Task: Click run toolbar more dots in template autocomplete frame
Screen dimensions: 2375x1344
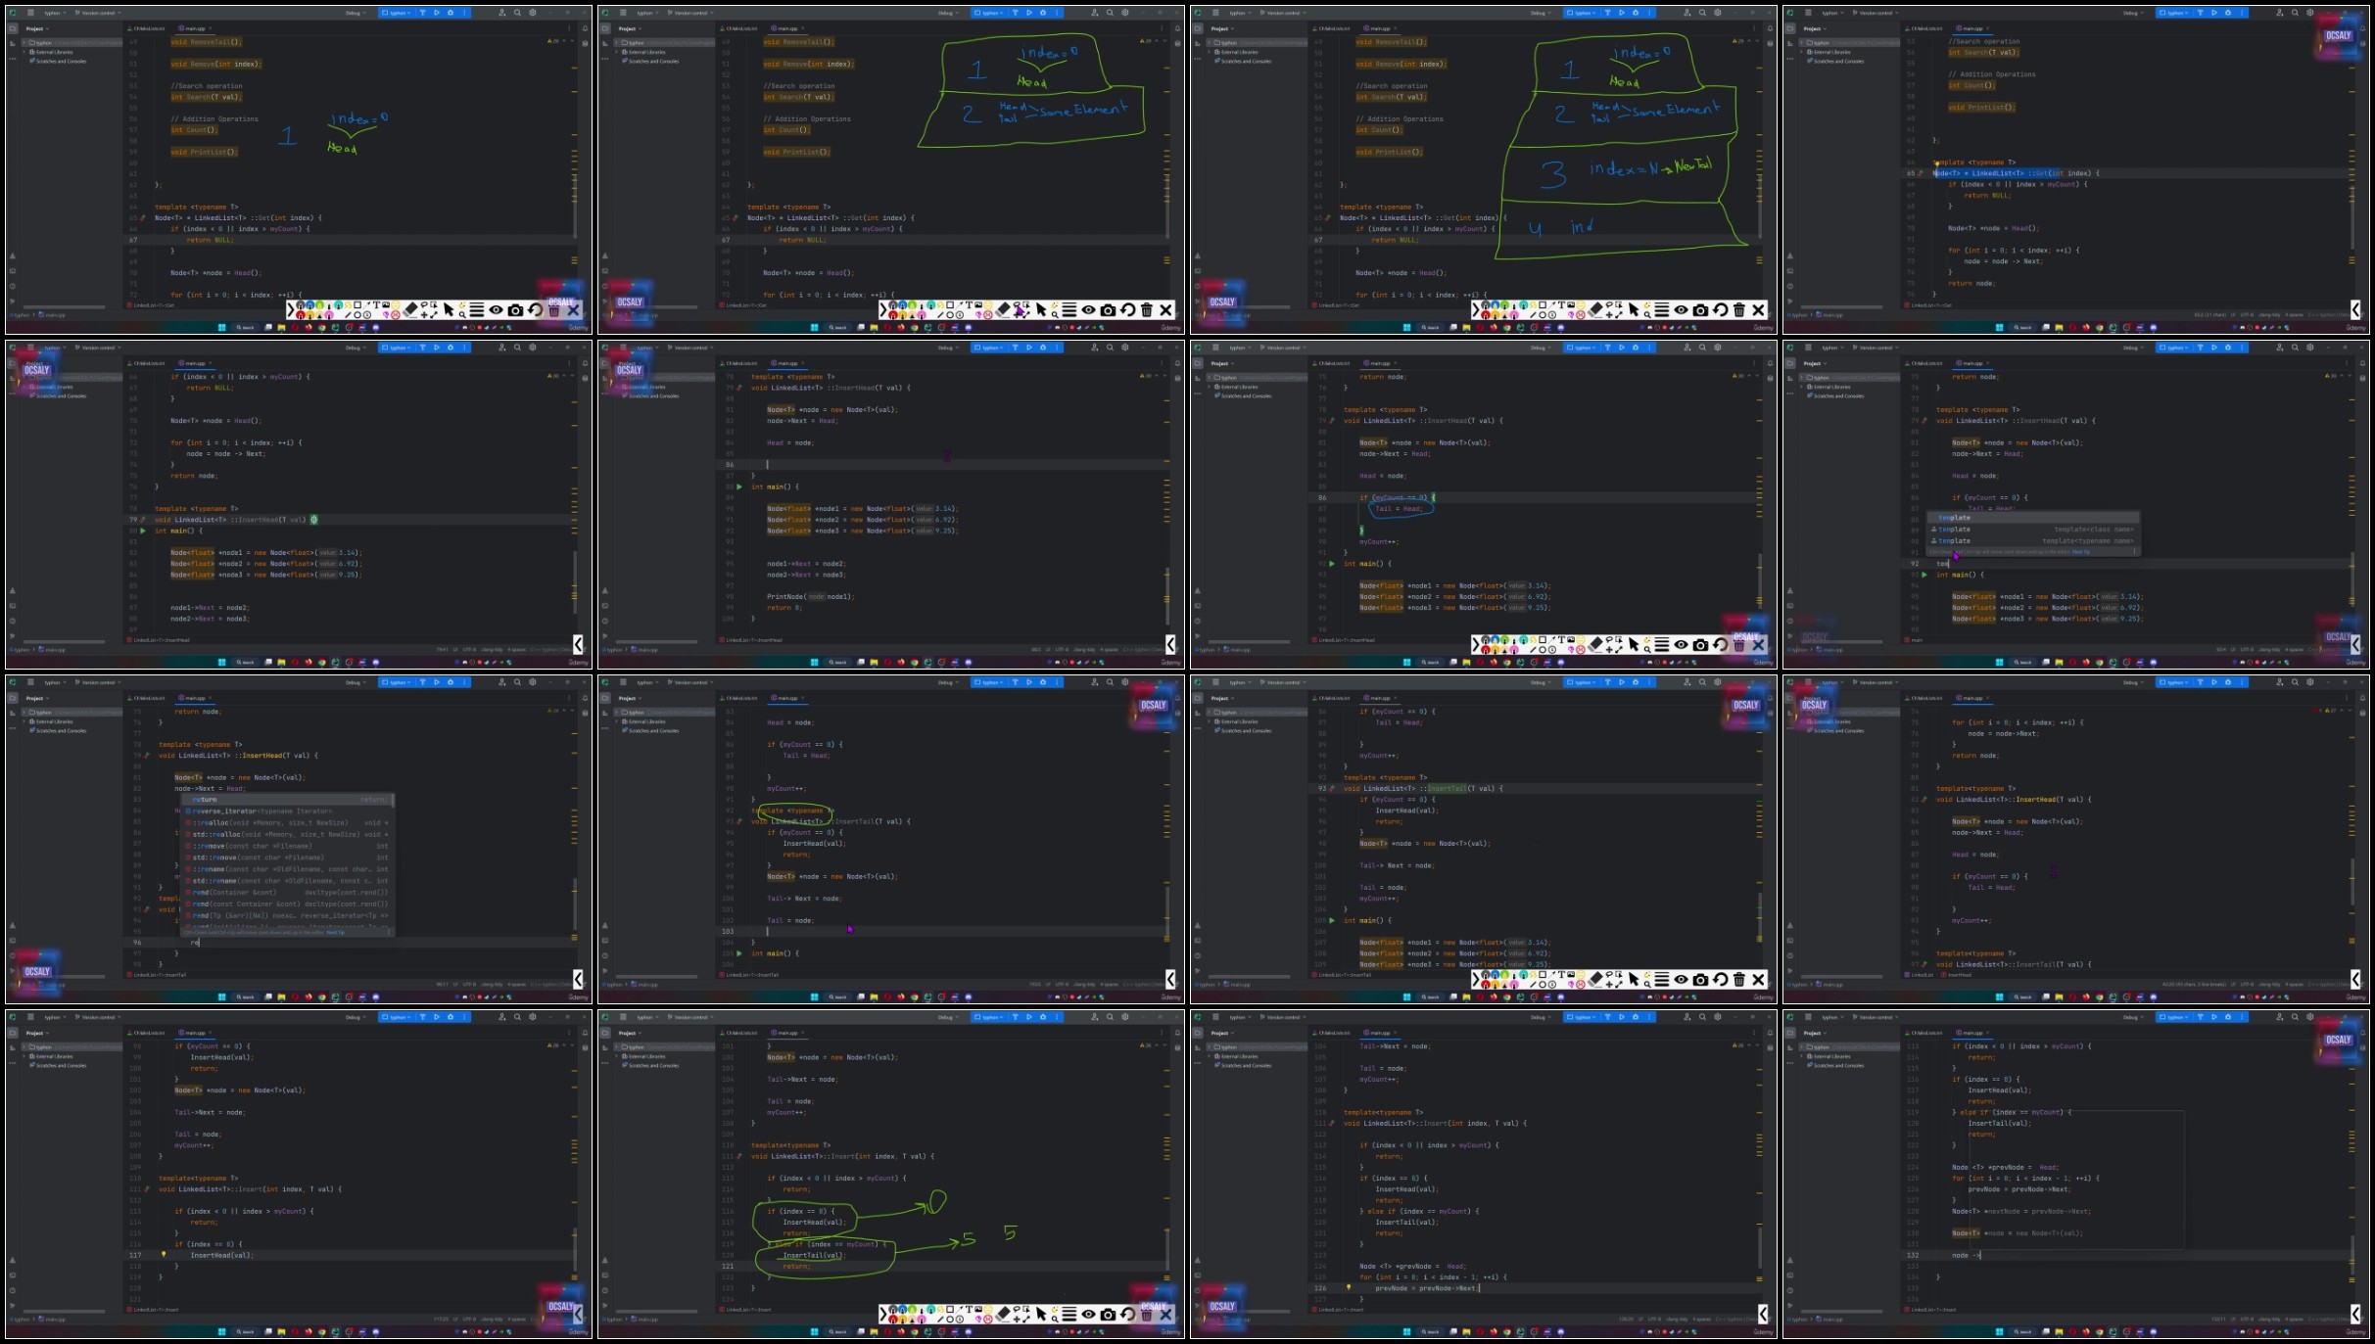Action: coord(2243,348)
